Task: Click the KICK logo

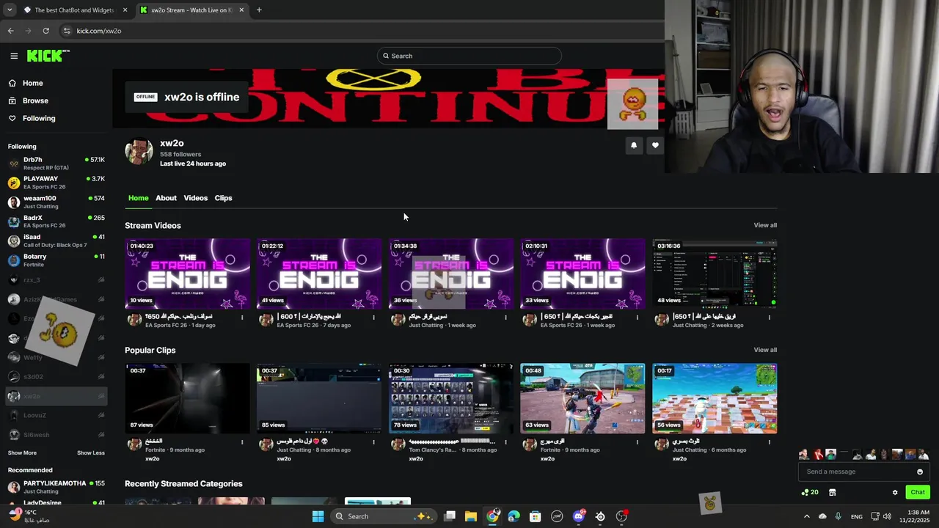Action: click(x=48, y=56)
